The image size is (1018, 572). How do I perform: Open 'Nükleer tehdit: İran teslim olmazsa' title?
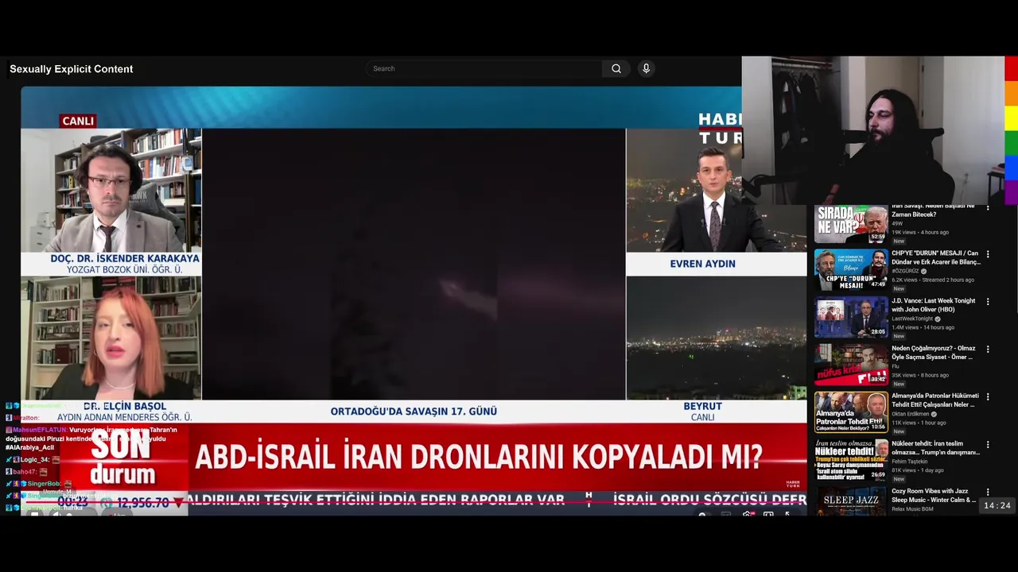935,447
